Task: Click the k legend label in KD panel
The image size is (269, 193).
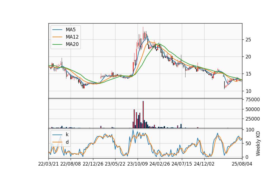Action: [x=67, y=135]
